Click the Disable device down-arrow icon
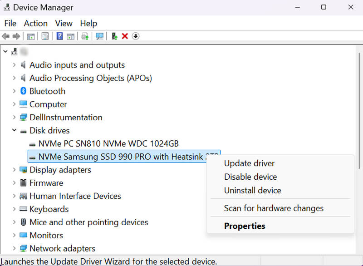 tap(135, 36)
